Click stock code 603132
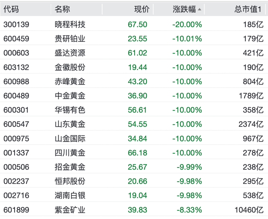268x219 pixels. pyautogui.click(x=16, y=67)
